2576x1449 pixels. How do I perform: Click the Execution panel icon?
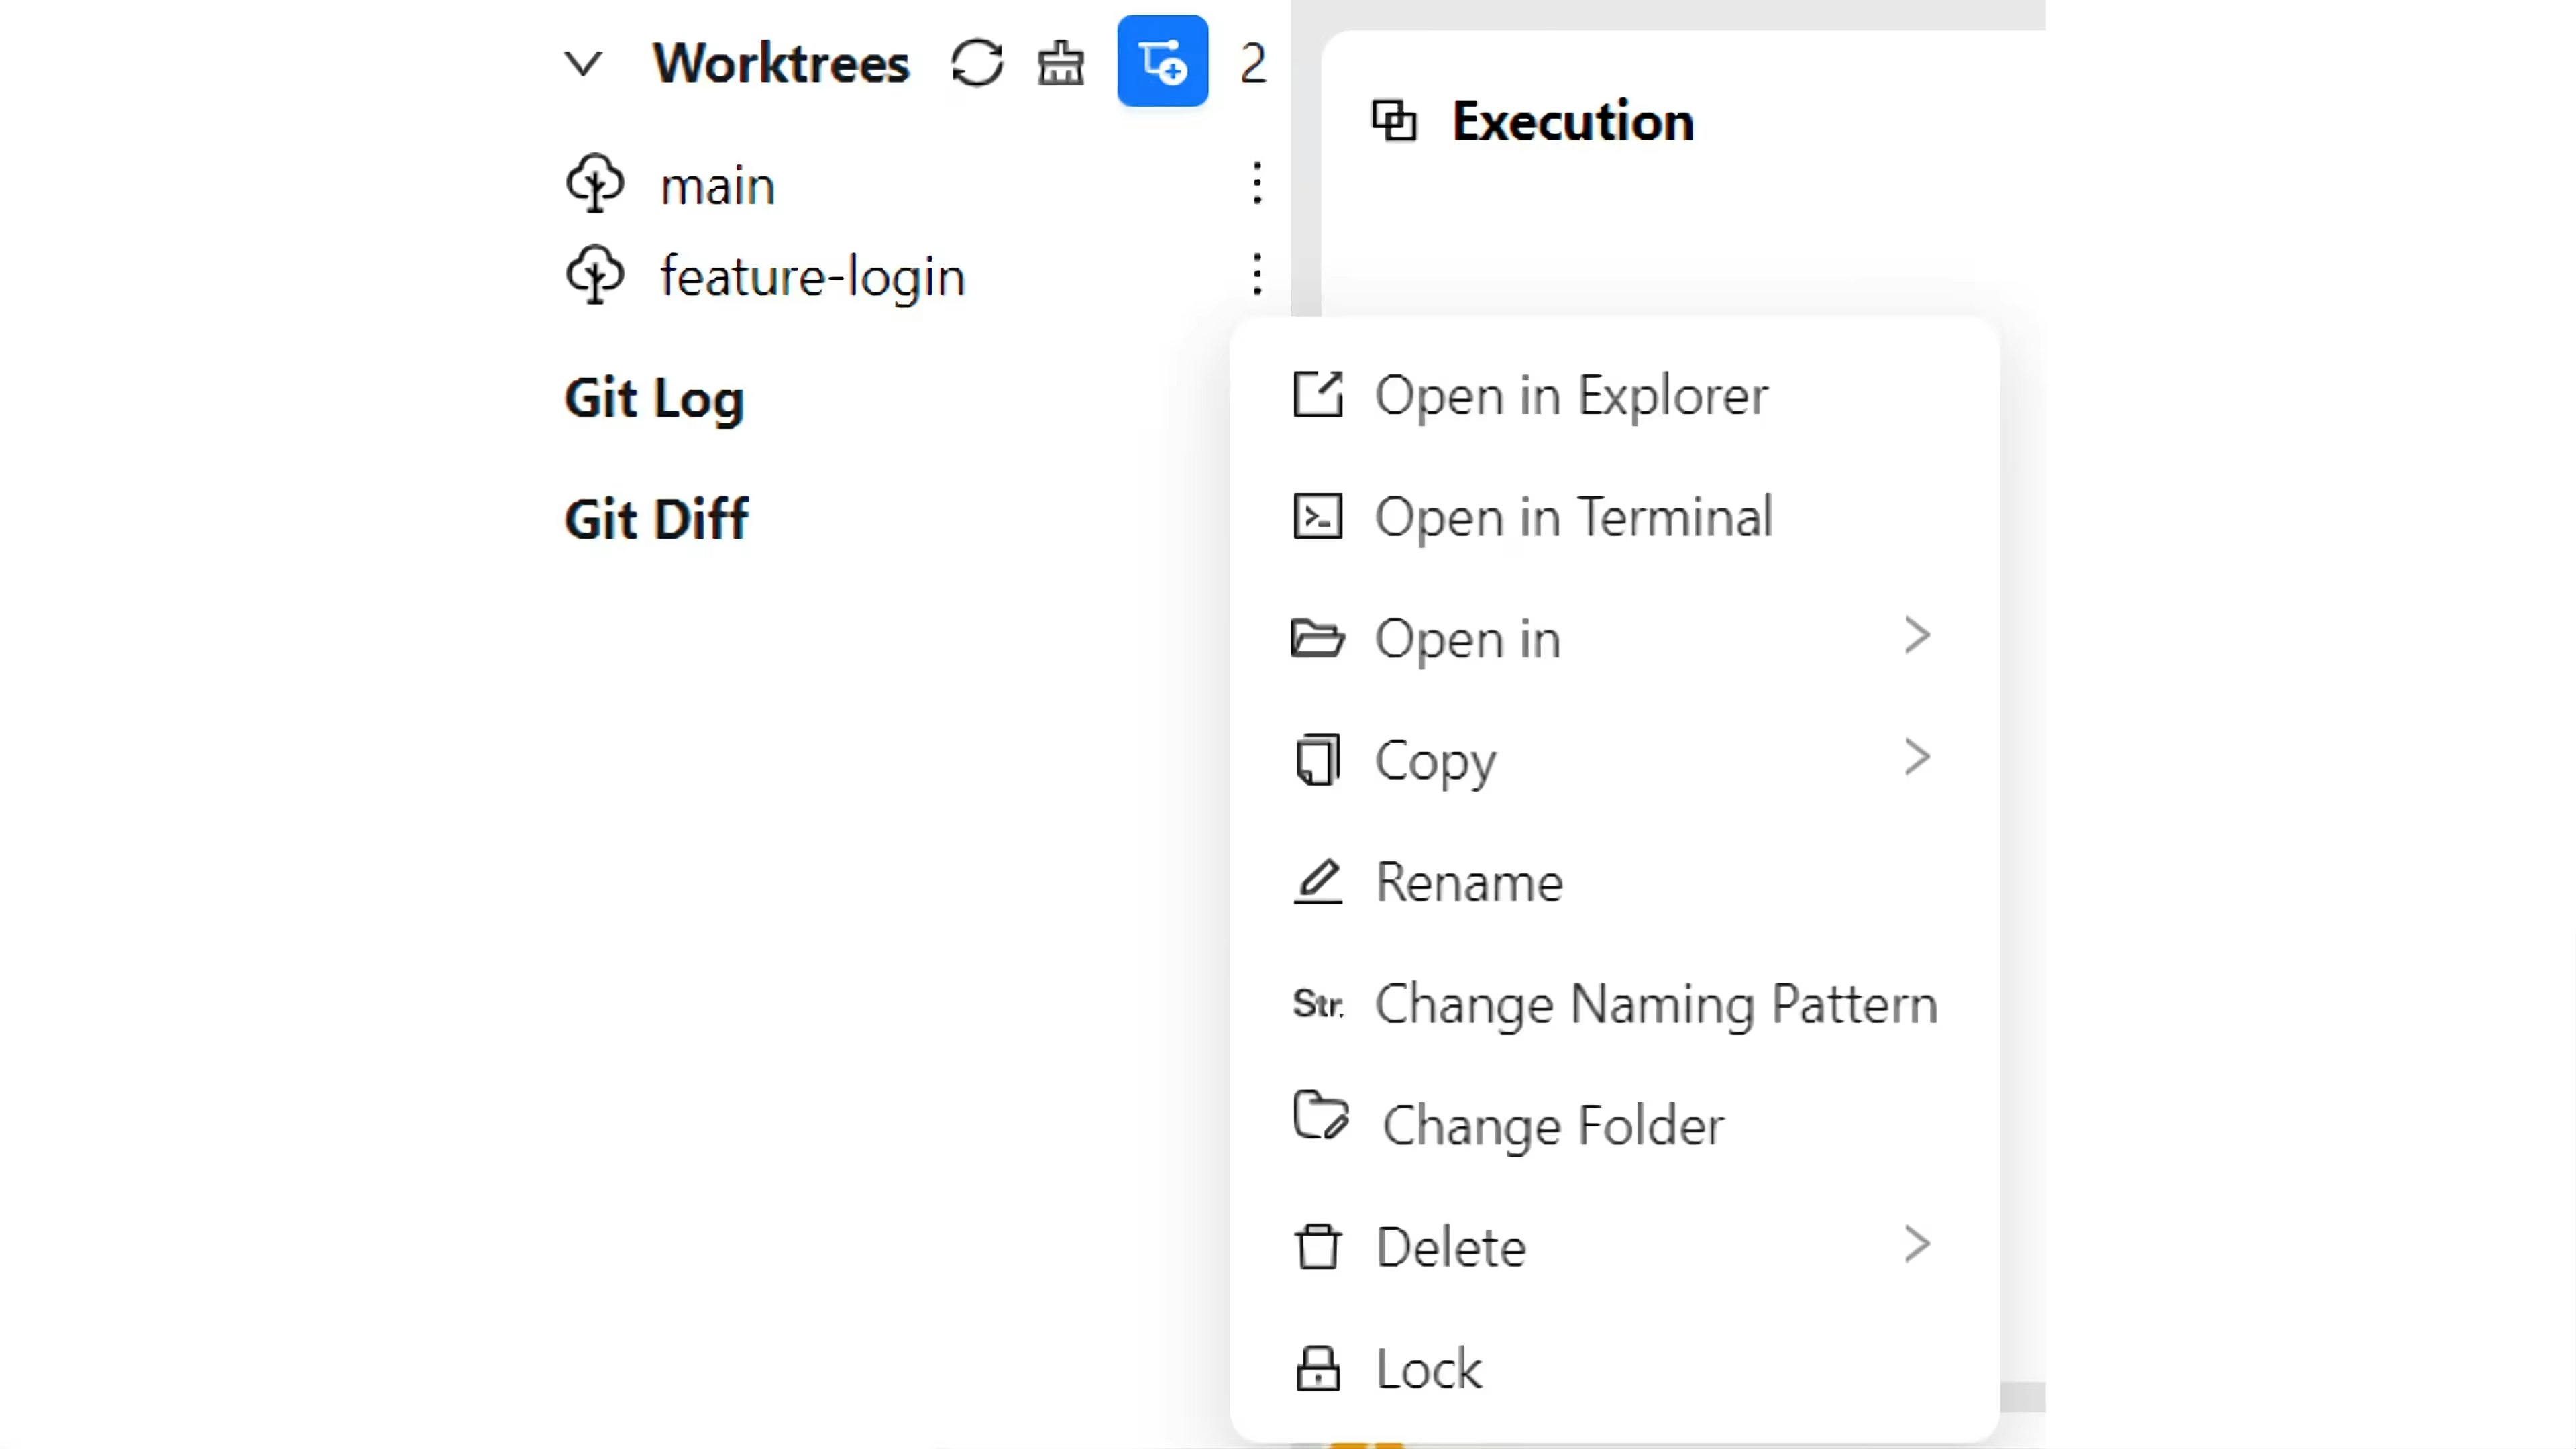tap(1393, 121)
